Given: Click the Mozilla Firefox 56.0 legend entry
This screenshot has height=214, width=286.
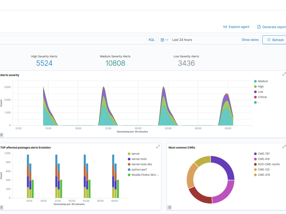Looking at the screenshot, I should tap(143, 175).
